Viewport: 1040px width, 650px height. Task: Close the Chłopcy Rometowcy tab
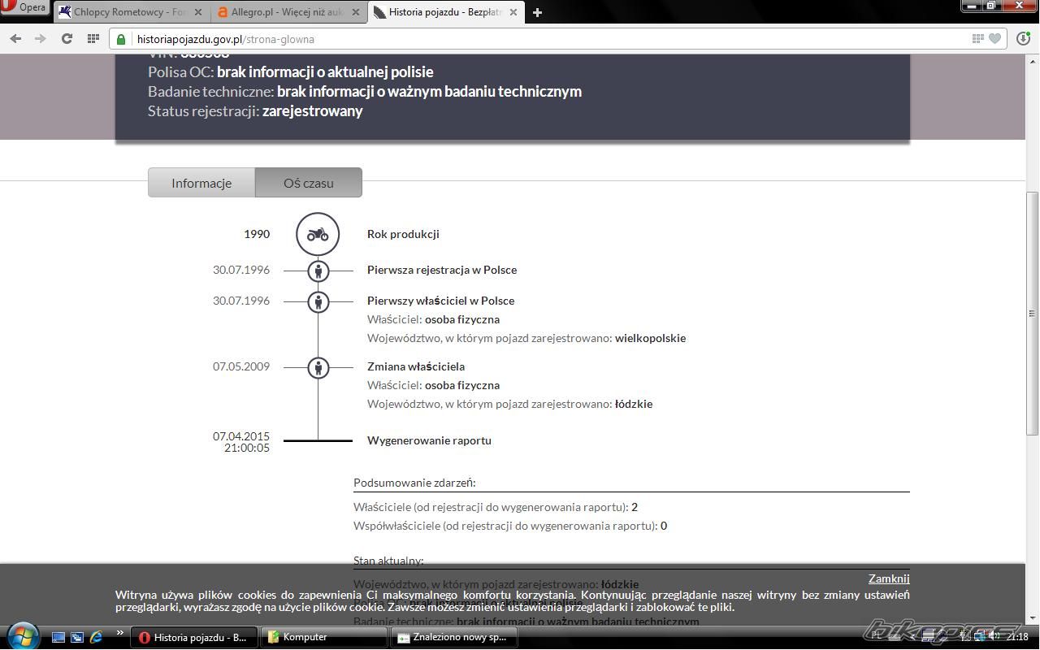click(199, 12)
